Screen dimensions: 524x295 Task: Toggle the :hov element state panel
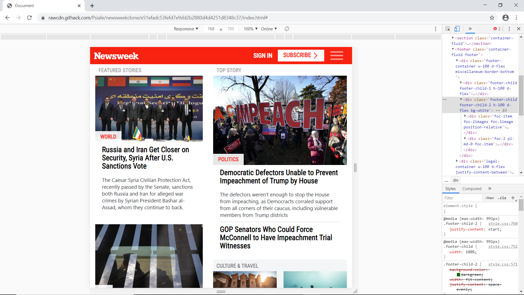(x=489, y=198)
